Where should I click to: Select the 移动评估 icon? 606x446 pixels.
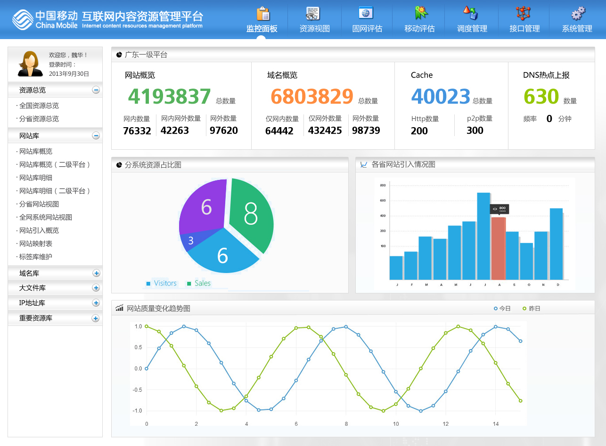(x=419, y=13)
